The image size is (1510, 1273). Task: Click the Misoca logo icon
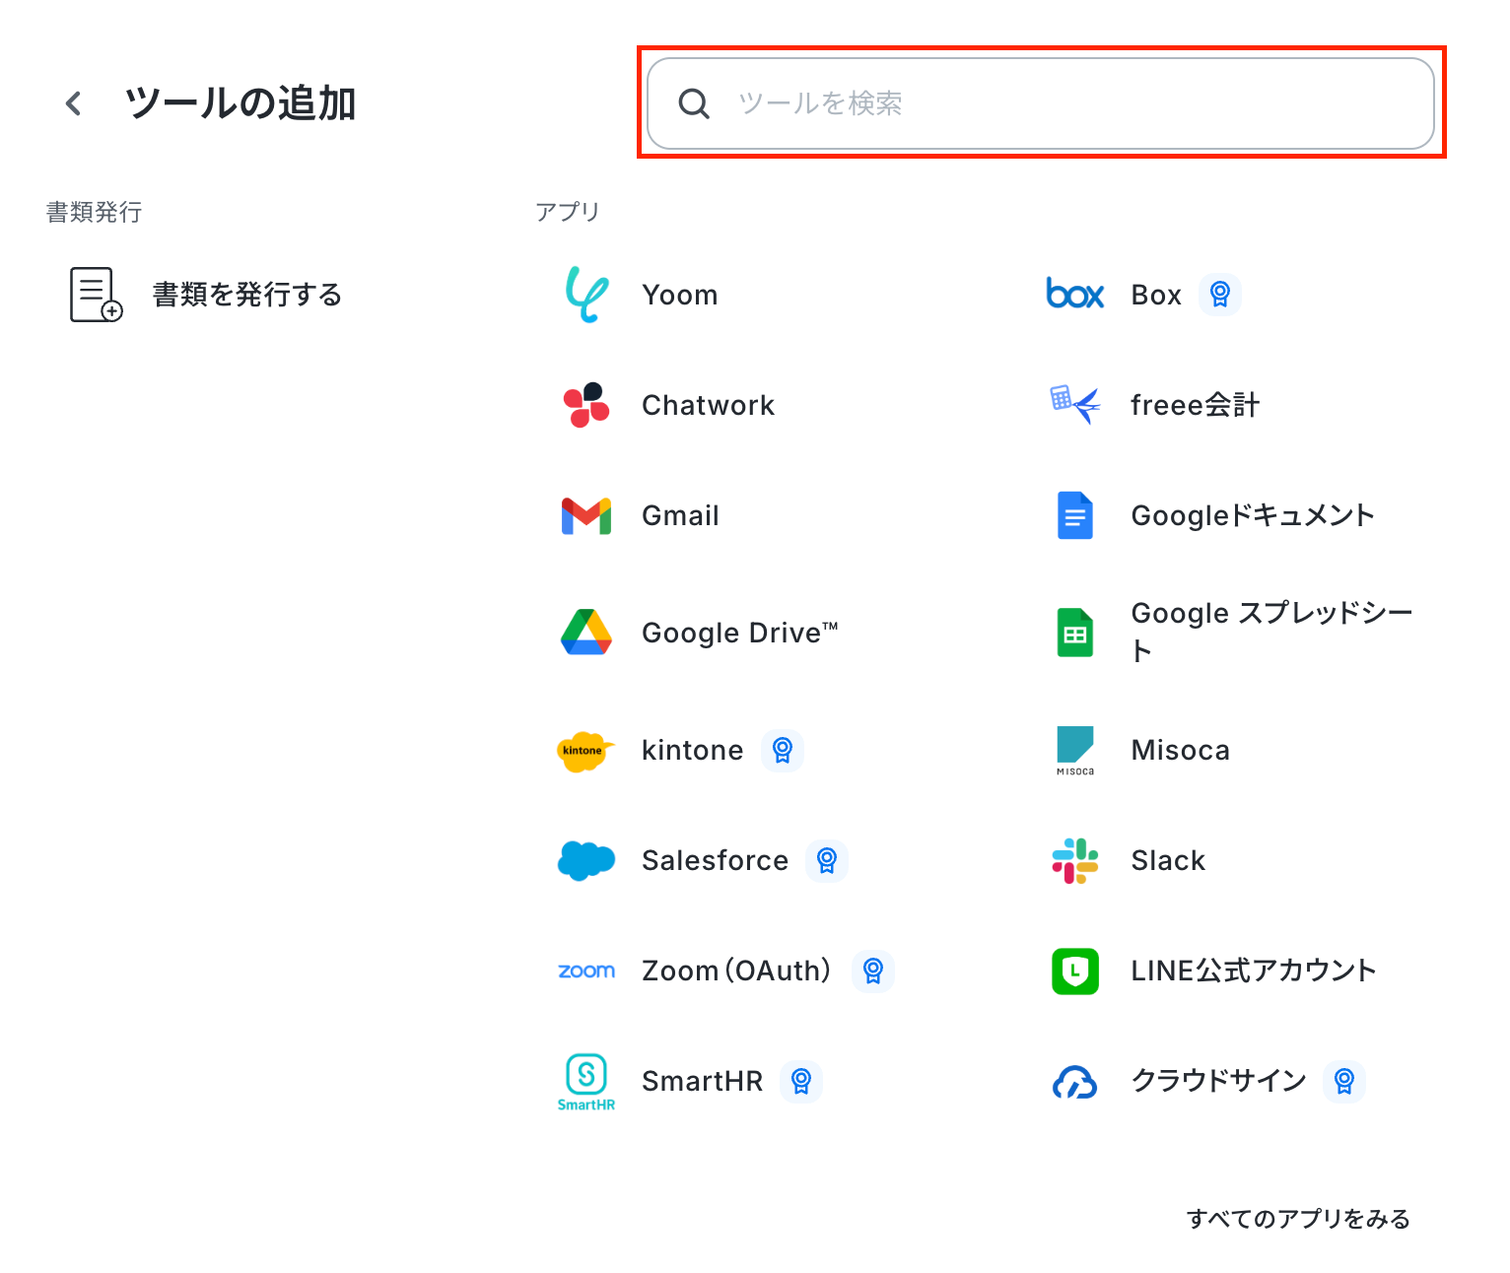point(1075,751)
